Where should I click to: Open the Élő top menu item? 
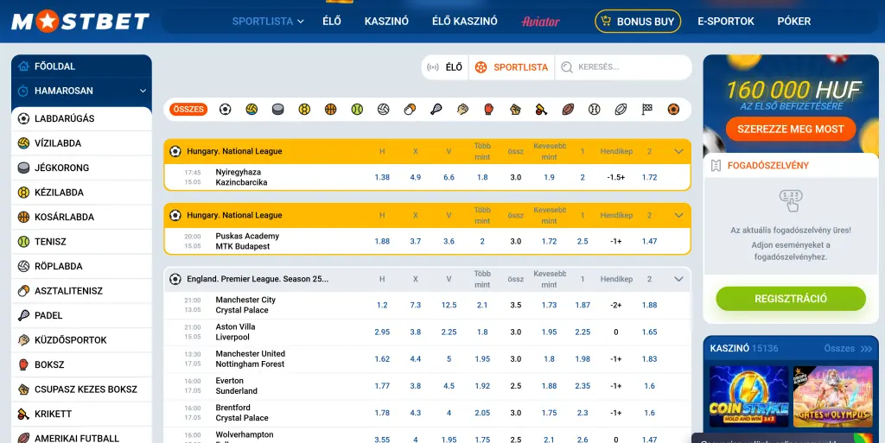coord(332,22)
